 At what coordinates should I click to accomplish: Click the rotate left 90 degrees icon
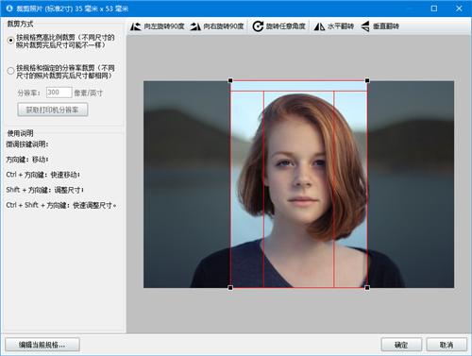pyautogui.click(x=136, y=26)
